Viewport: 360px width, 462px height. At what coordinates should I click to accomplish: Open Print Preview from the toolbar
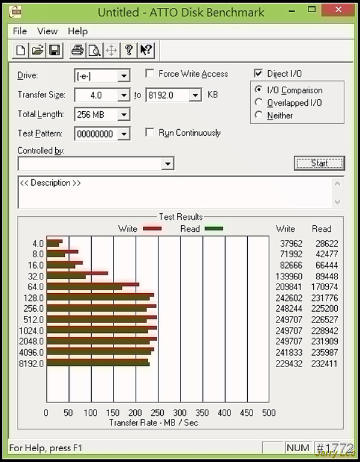(x=94, y=50)
